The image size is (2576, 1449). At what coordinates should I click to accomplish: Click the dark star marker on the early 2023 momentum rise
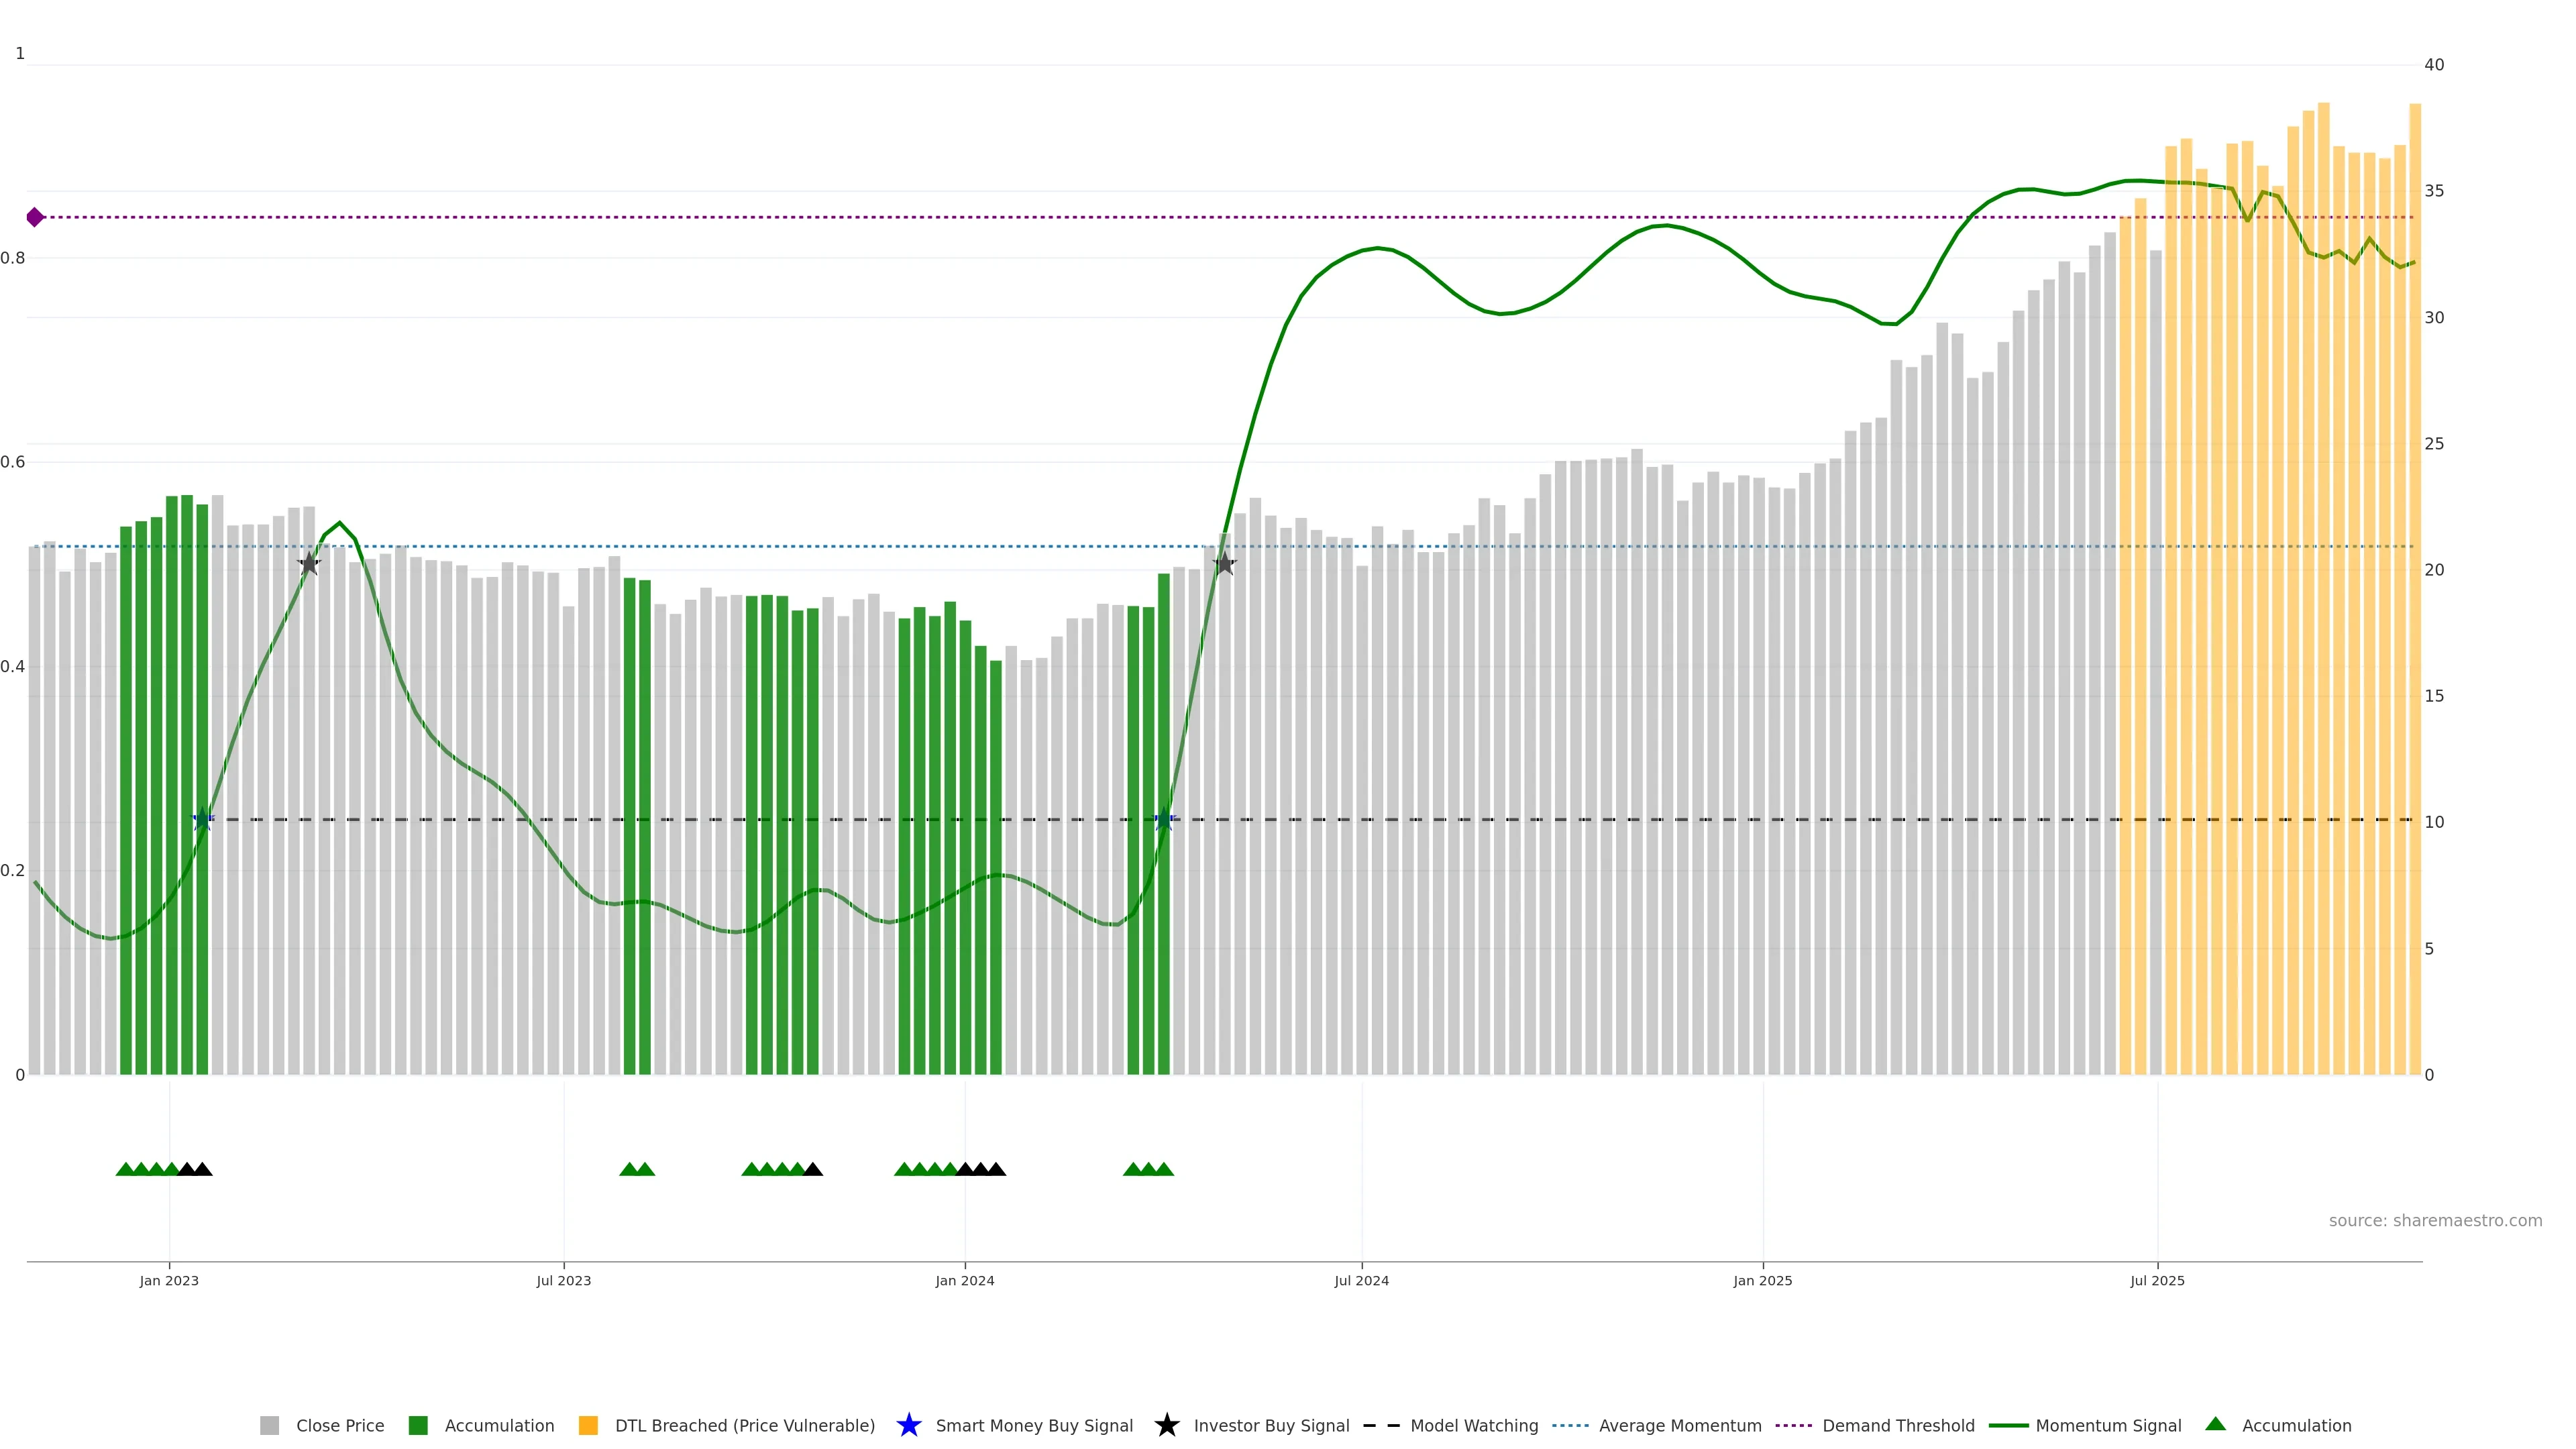pyautogui.click(x=309, y=564)
